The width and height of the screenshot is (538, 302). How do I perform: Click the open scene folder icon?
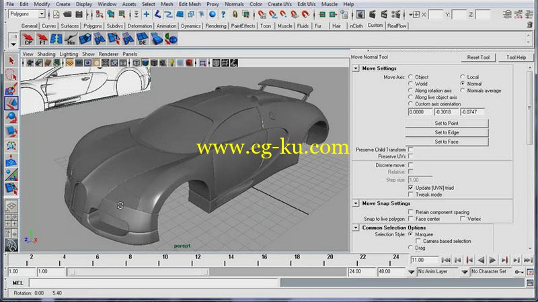coord(67,14)
